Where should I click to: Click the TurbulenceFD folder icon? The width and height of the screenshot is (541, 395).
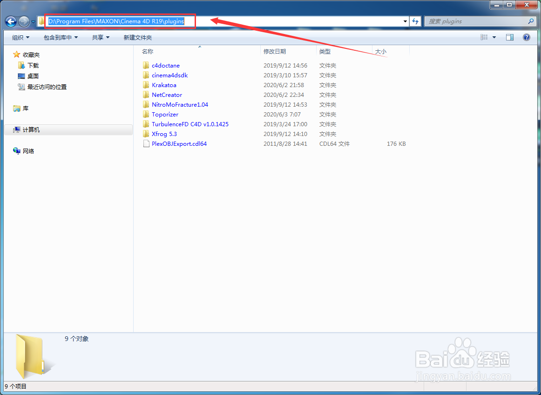[x=146, y=124]
